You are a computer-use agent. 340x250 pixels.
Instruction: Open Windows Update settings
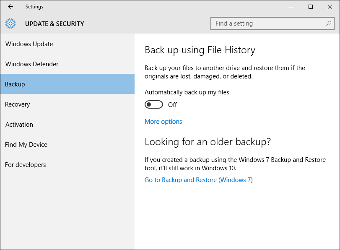point(29,44)
